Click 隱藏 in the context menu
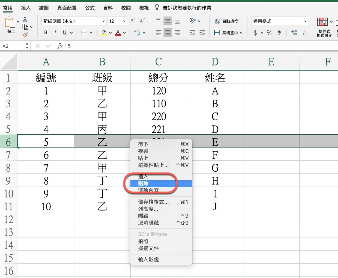The height and width of the screenshot is (278, 338). point(143,216)
